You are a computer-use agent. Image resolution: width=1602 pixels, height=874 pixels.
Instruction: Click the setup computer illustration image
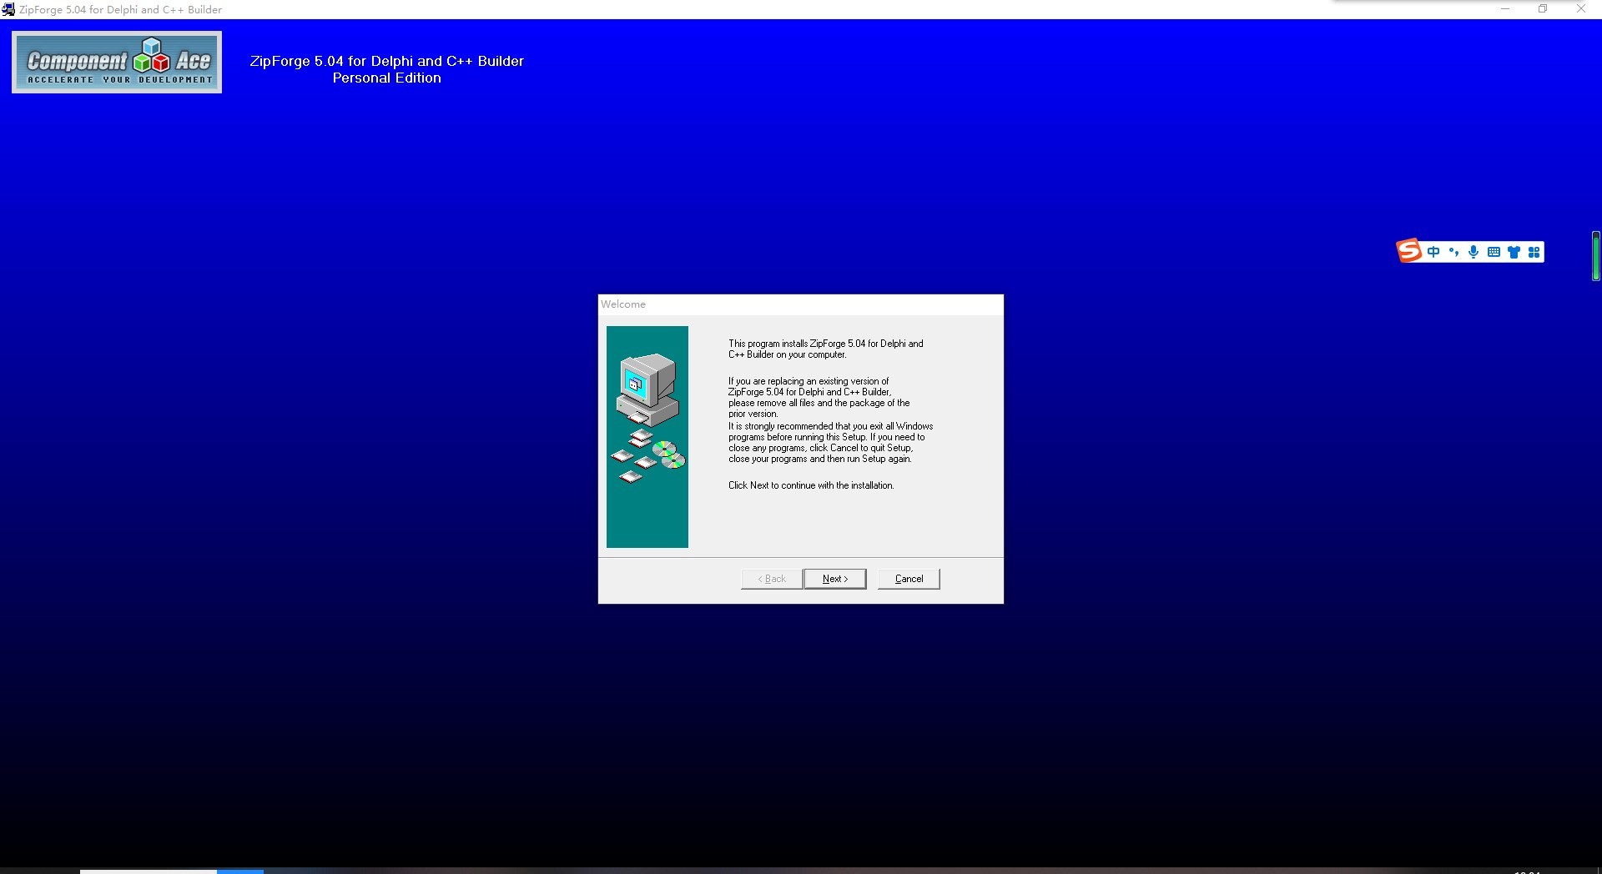pyautogui.click(x=647, y=437)
